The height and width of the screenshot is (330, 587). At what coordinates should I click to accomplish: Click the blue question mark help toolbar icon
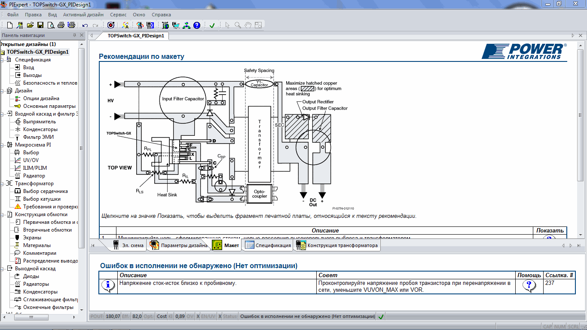point(197,25)
